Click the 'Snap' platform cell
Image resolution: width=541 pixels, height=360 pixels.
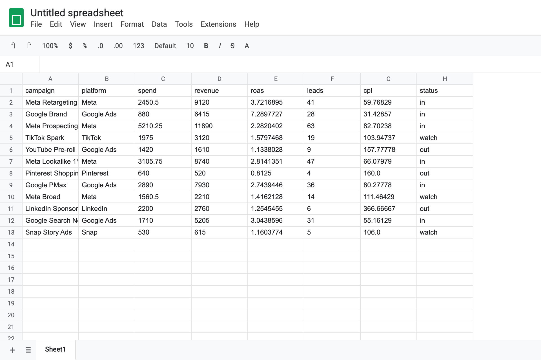pos(107,232)
